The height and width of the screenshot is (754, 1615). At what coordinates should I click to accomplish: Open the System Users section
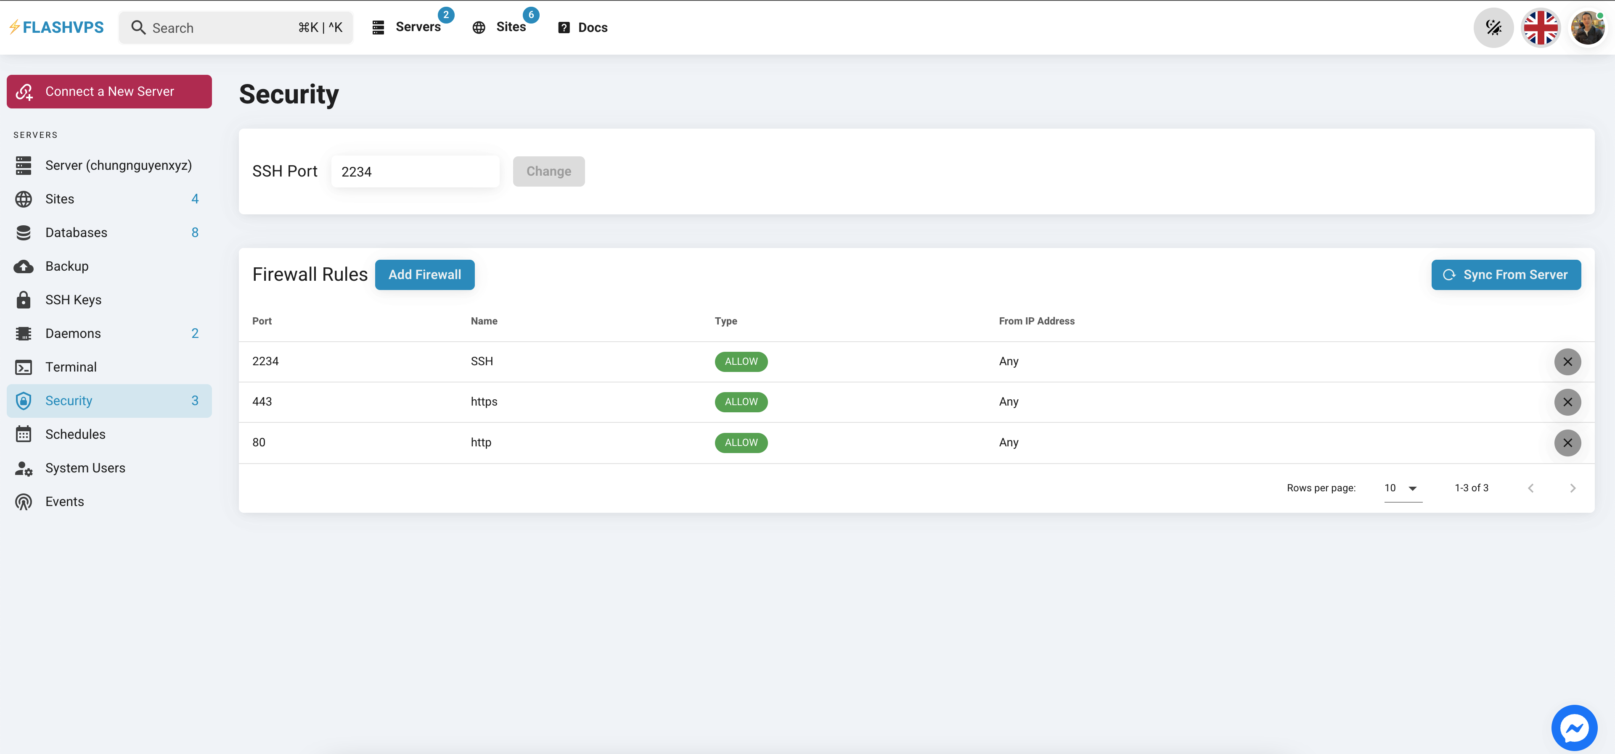(x=85, y=467)
